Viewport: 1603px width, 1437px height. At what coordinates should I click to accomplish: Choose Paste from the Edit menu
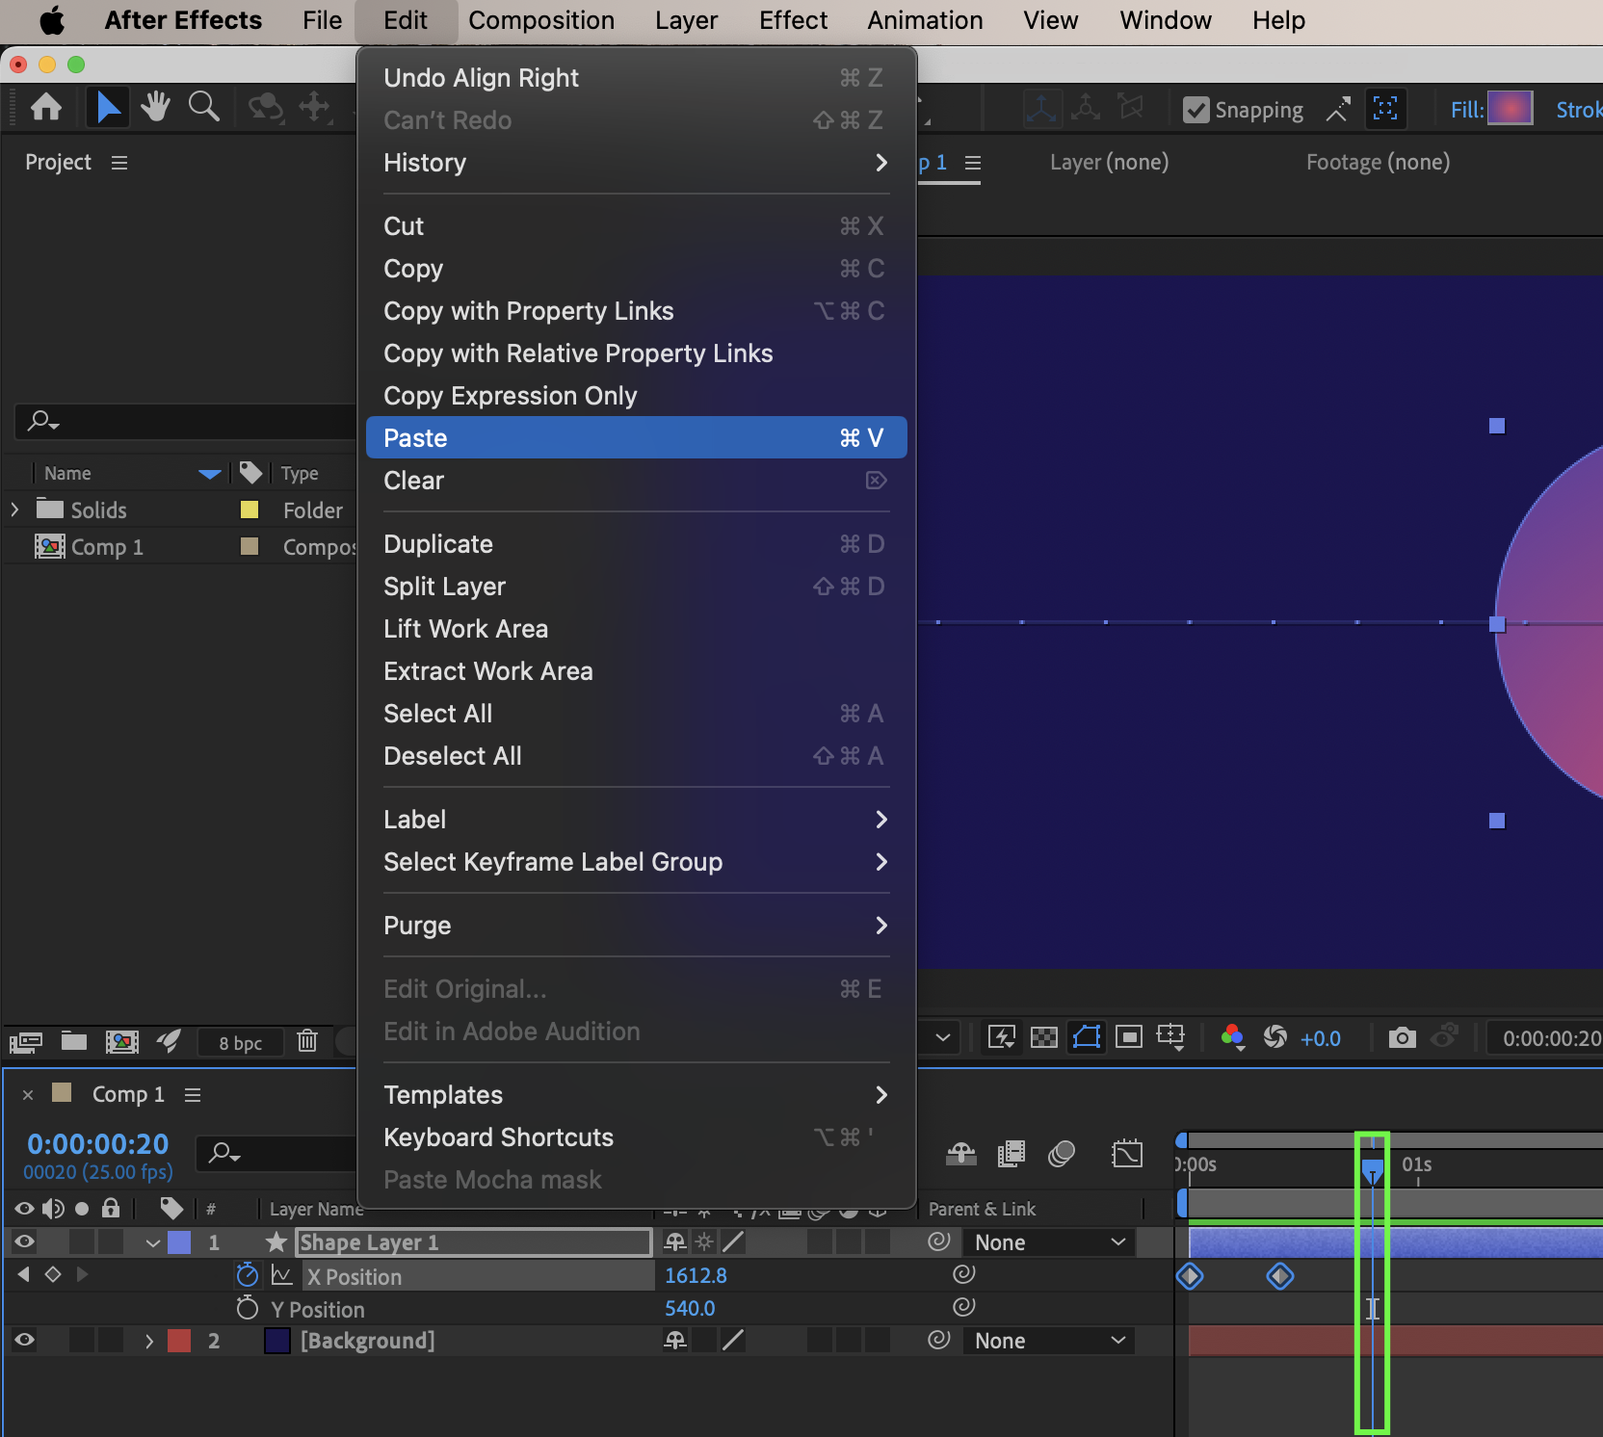tap(636, 438)
